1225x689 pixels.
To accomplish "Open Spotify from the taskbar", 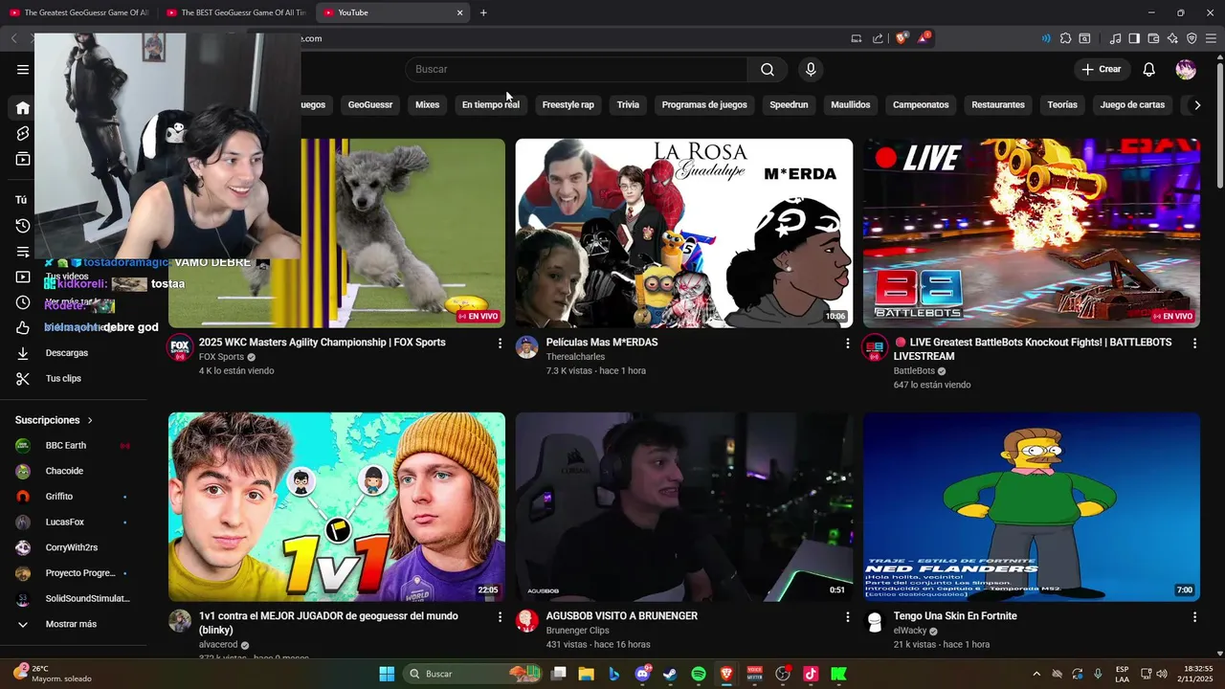I will pyautogui.click(x=699, y=674).
